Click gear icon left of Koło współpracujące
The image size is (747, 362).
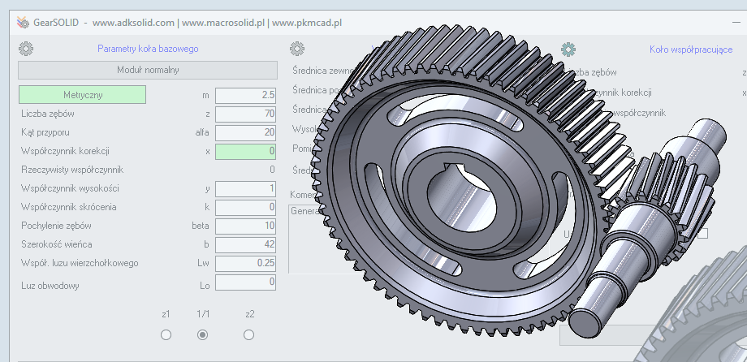[x=568, y=49]
